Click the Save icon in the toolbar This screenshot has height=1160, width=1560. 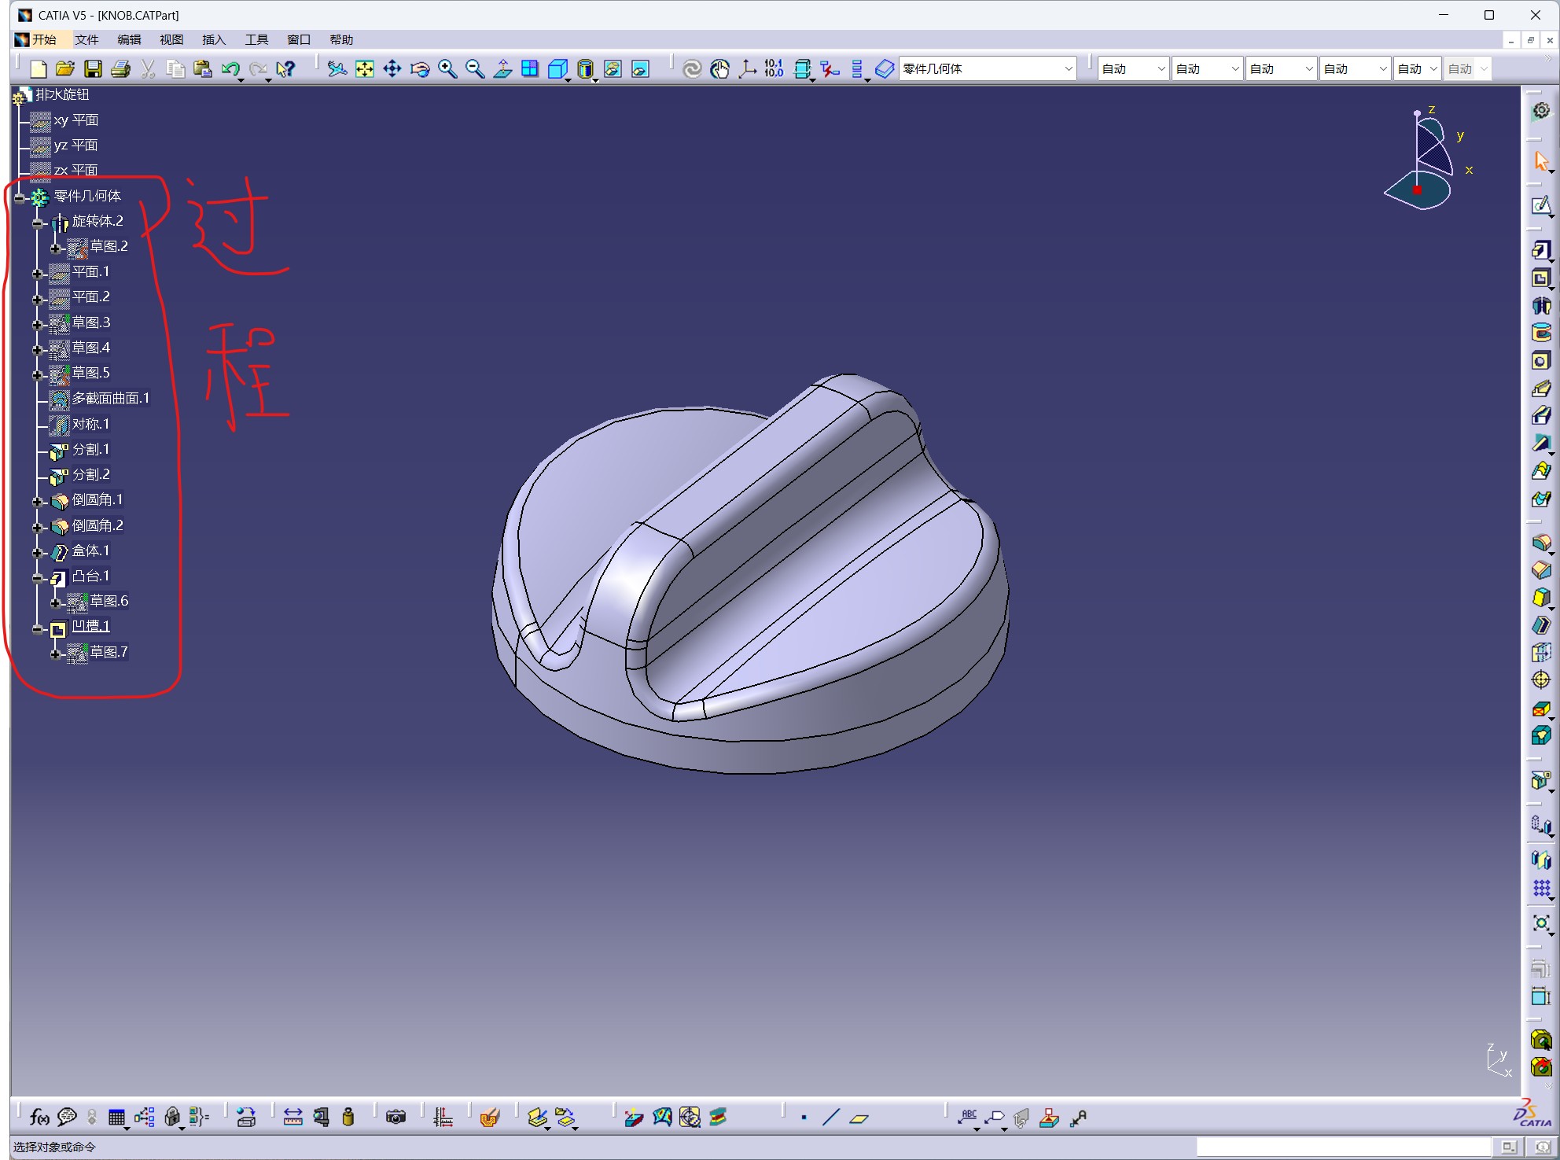click(x=93, y=69)
